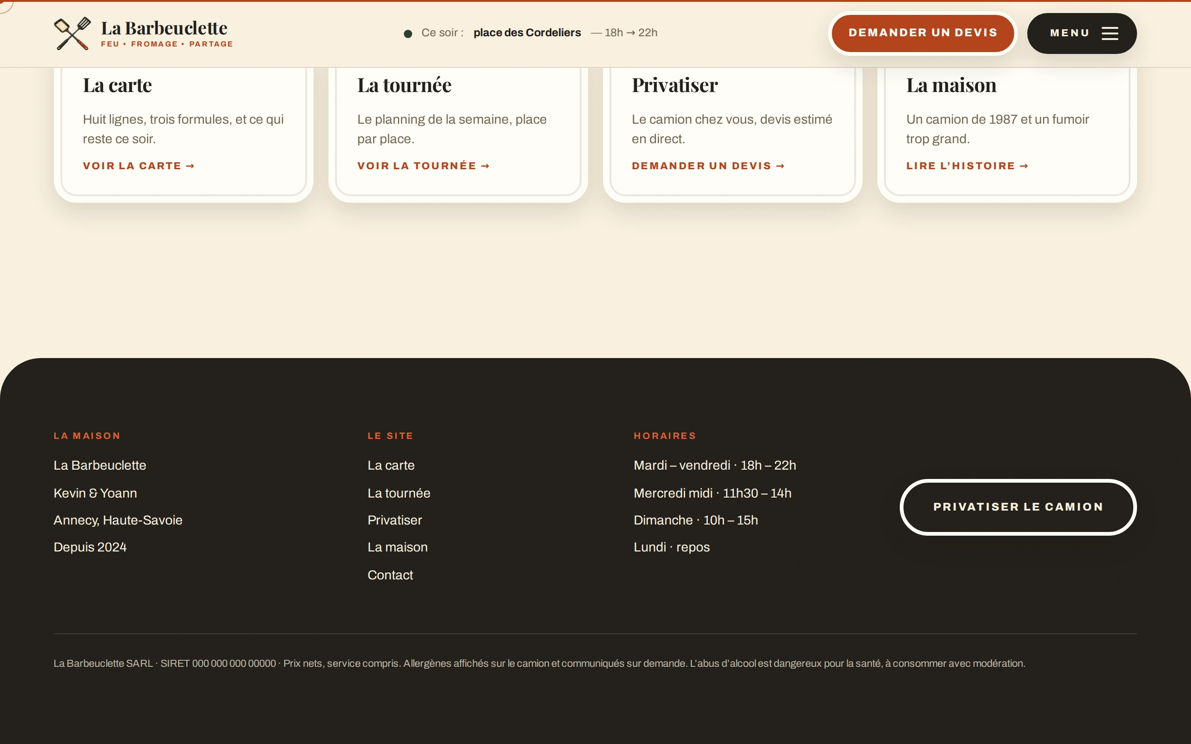Screen dimensions: 1191x744
Task: Open the MENU button
Action: coord(1082,33)
